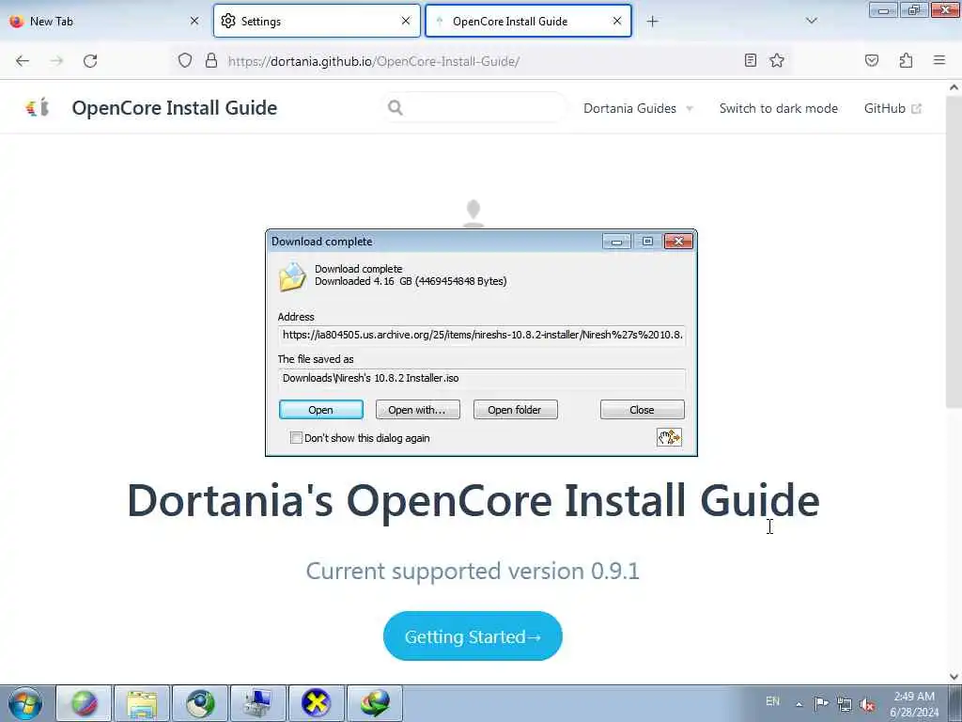Click the OpenCore site logo icon
Screen dimensions: 962x722
(x=37, y=108)
